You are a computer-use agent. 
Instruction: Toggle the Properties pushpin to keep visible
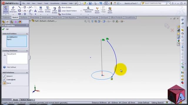7,29
